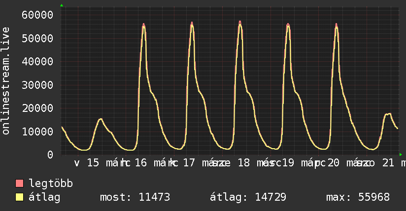Click the 40000 y-axis label

point(37,62)
